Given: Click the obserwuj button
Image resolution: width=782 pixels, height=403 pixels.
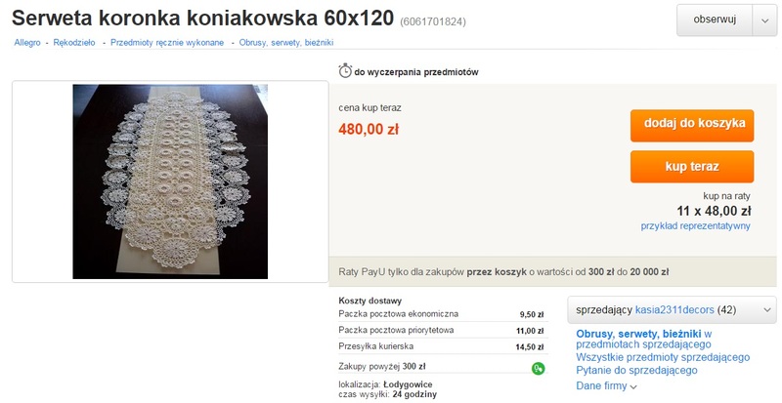Looking at the screenshot, I should coord(715,20).
